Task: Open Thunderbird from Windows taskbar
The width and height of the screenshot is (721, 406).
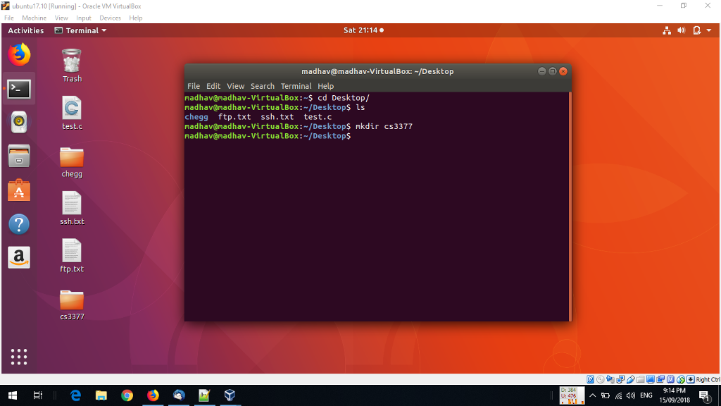Action: tap(179, 395)
